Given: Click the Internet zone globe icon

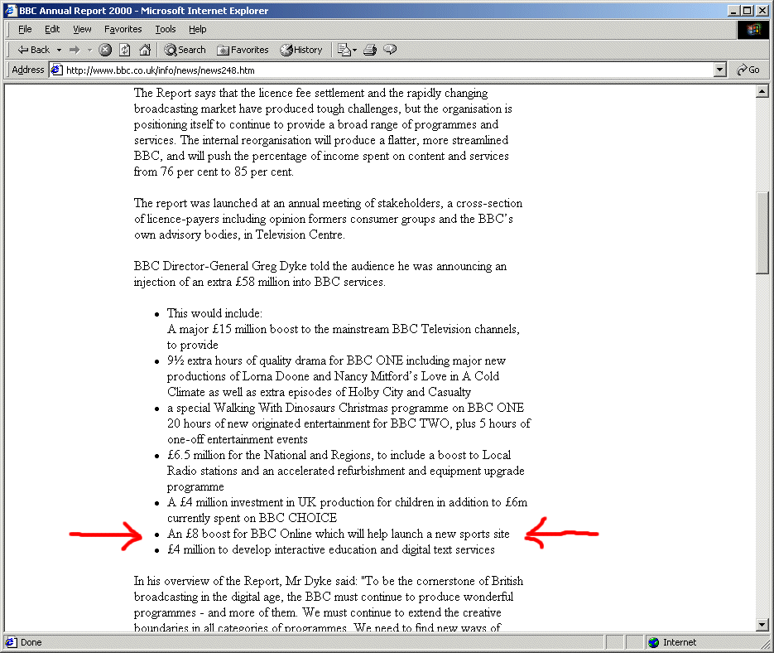Looking at the screenshot, I should tap(654, 642).
